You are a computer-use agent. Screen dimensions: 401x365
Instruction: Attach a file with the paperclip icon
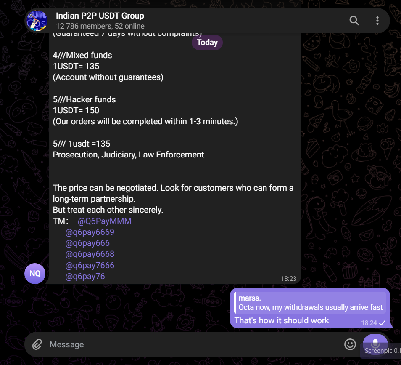click(37, 344)
